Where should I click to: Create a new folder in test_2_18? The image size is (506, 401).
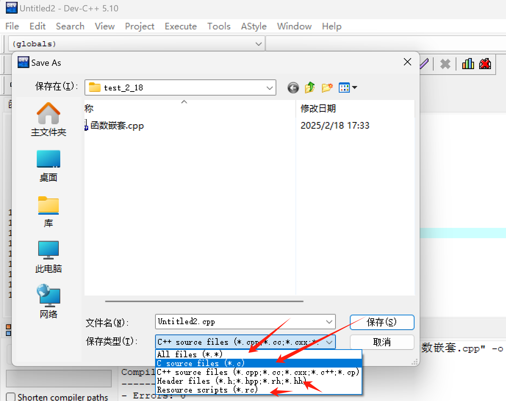[x=327, y=87]
